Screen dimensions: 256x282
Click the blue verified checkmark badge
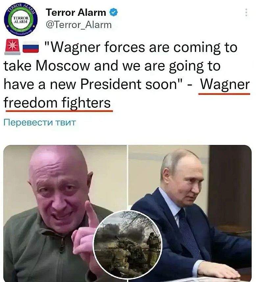click(114, 12)
